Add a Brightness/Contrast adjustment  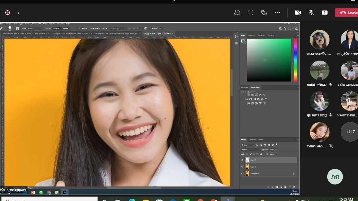click(x=248, y=95)
